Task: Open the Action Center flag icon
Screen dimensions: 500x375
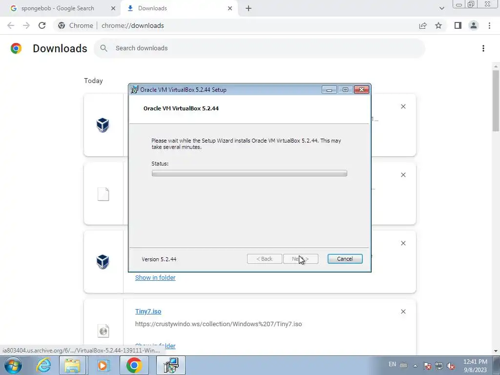Action: tap(427, 366)
